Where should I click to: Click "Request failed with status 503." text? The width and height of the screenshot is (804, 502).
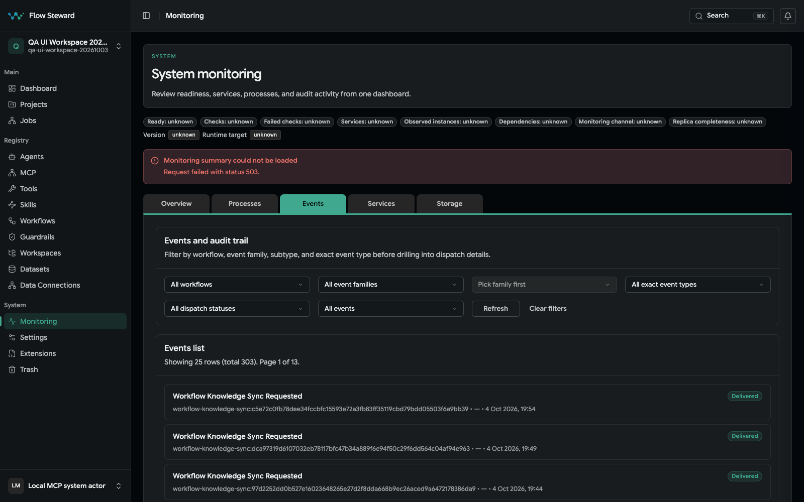212,172
